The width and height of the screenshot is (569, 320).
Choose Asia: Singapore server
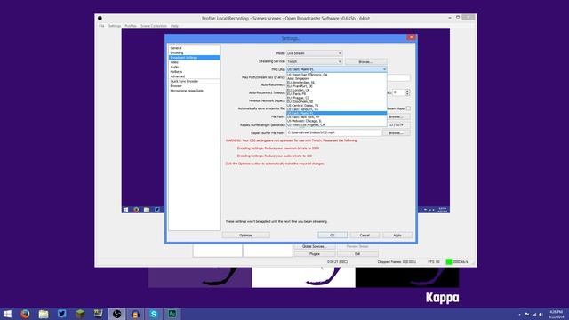[x=337, y=78]
